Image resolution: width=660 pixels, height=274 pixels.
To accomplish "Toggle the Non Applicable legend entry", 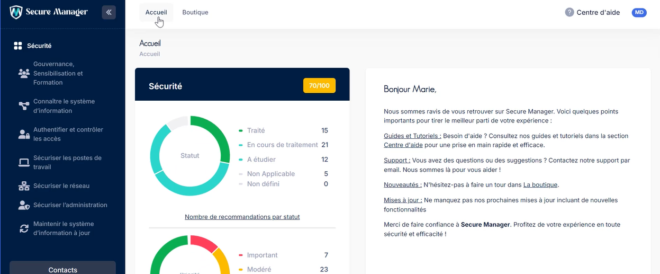I will click(267, 174).
